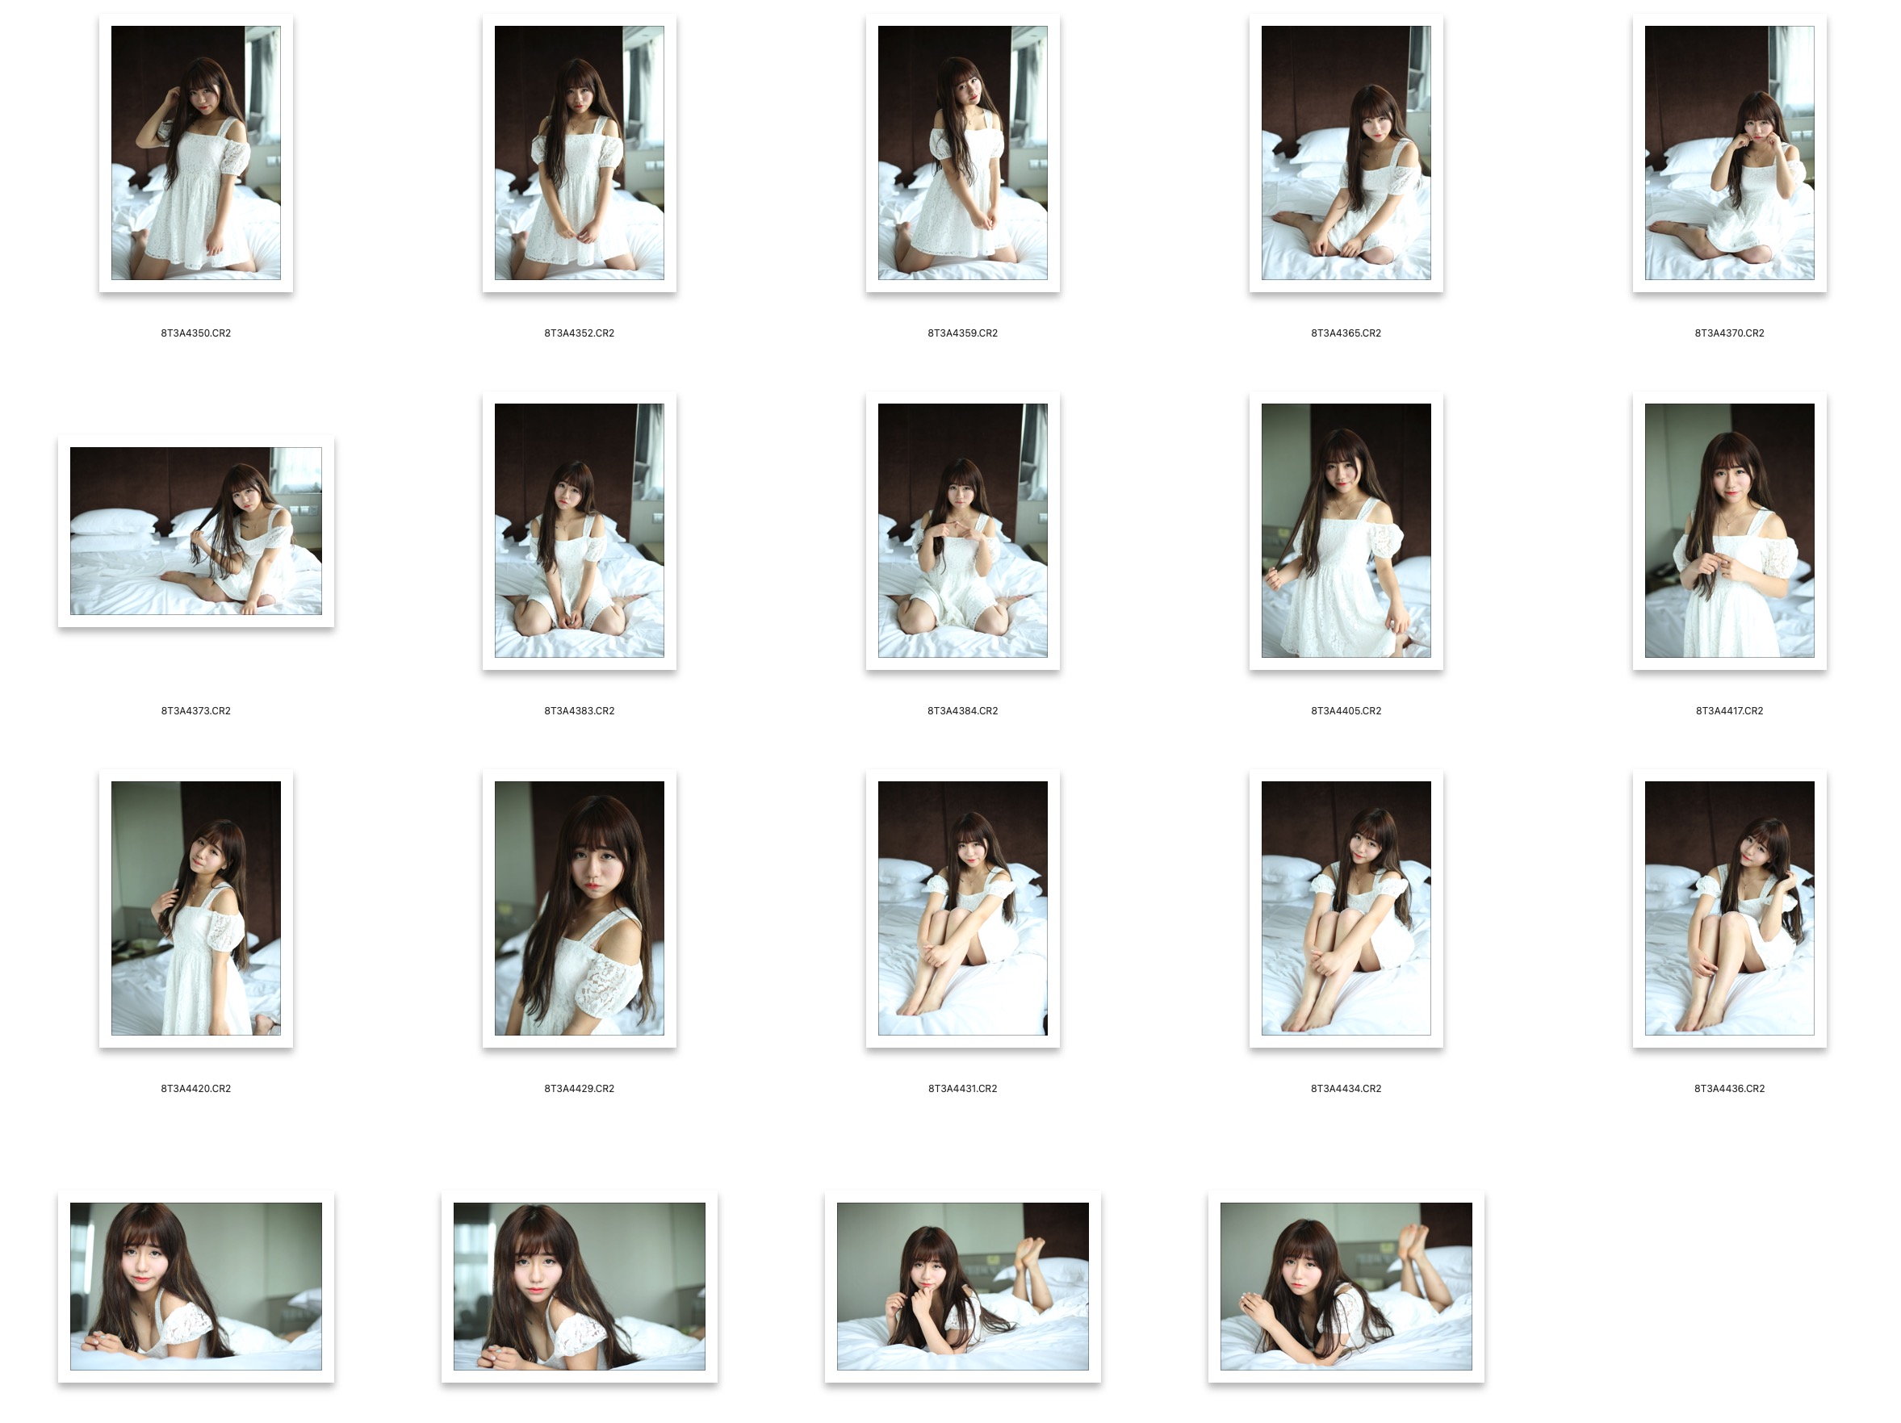The image size is (1901, 1423).
Task: Select the 8T3A4350.CR2 photo thumbnail
Action: [x=195, y=153]
